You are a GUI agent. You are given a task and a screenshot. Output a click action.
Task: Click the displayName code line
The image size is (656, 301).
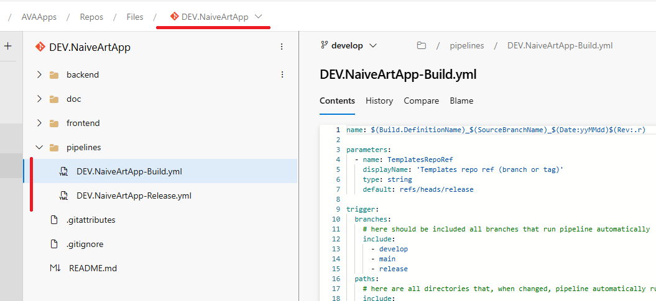(x=463, y=169)
